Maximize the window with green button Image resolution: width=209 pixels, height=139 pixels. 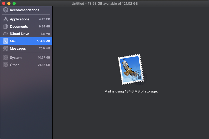point(14,3)
